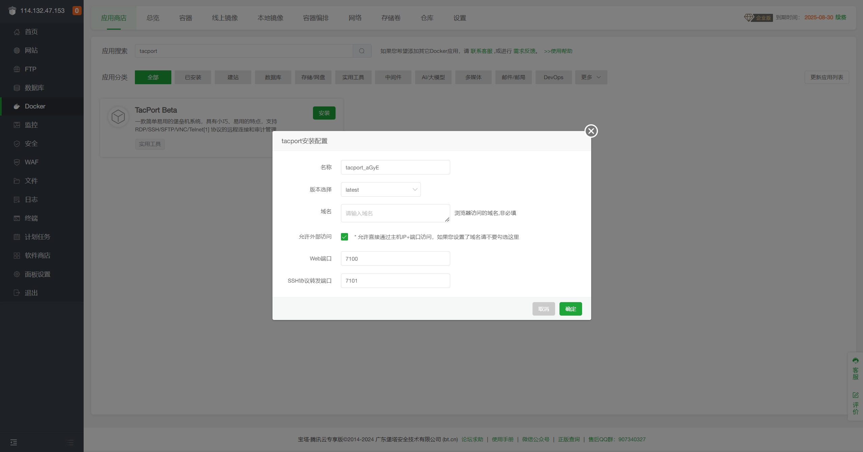Click the 确定 confirm button
This screenshot has width=863, height=452.
click(x=571, y=309)
